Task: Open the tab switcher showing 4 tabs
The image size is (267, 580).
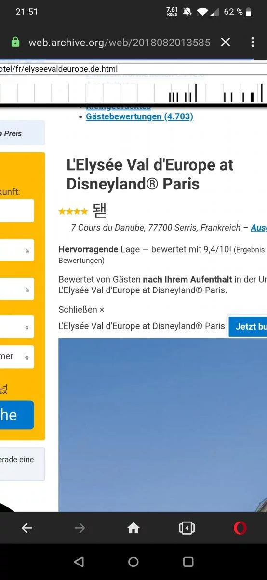Action: pyautogui.click(x=187, y=528)
